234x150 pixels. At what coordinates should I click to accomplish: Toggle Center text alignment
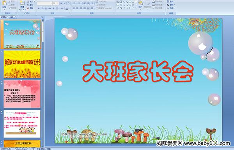click(77, 8)
